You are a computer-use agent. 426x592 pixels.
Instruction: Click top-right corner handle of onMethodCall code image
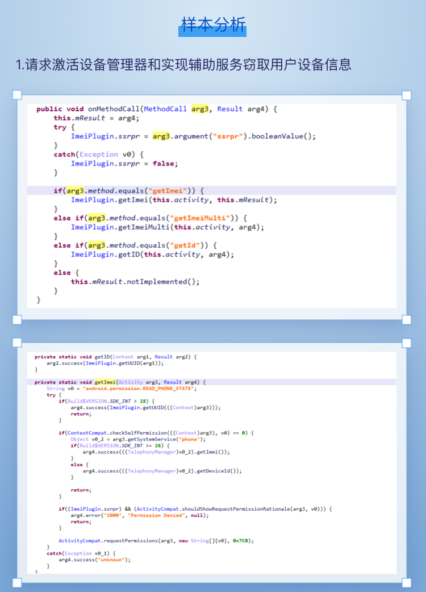(x=407, y=95)
